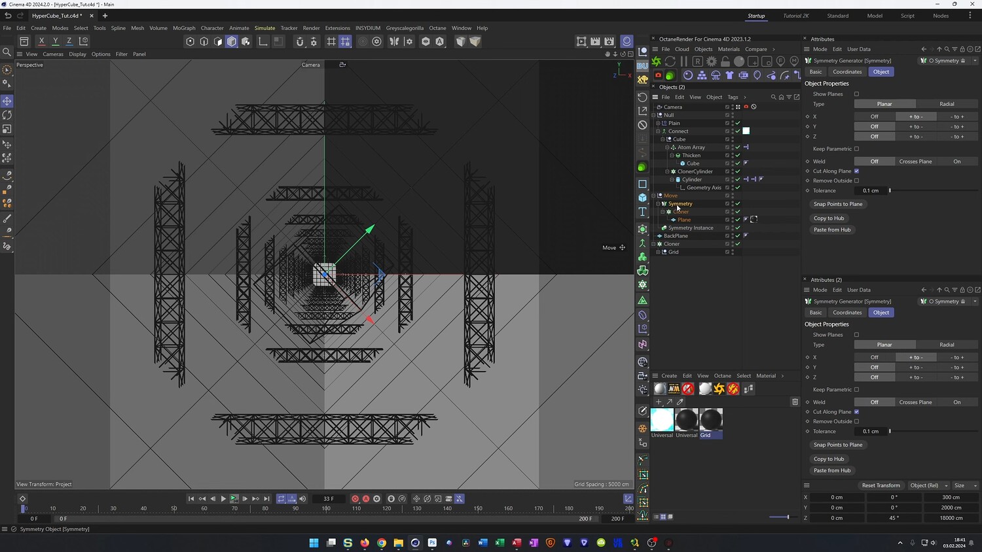Open the Simulate menu
Image resolution: width=982 pixels, height=552 pixels.
(x=264, y=28)
